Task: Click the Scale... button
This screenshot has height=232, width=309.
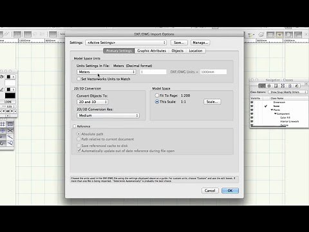Action: tap(212, 102)
